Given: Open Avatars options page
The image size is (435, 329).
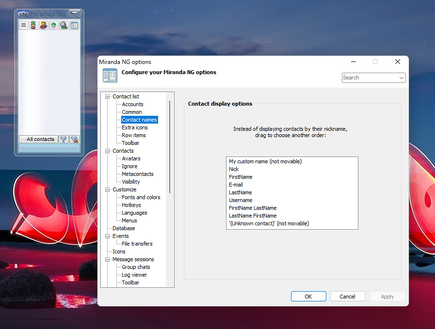Looking at the screenshot, I should point(131,158).
